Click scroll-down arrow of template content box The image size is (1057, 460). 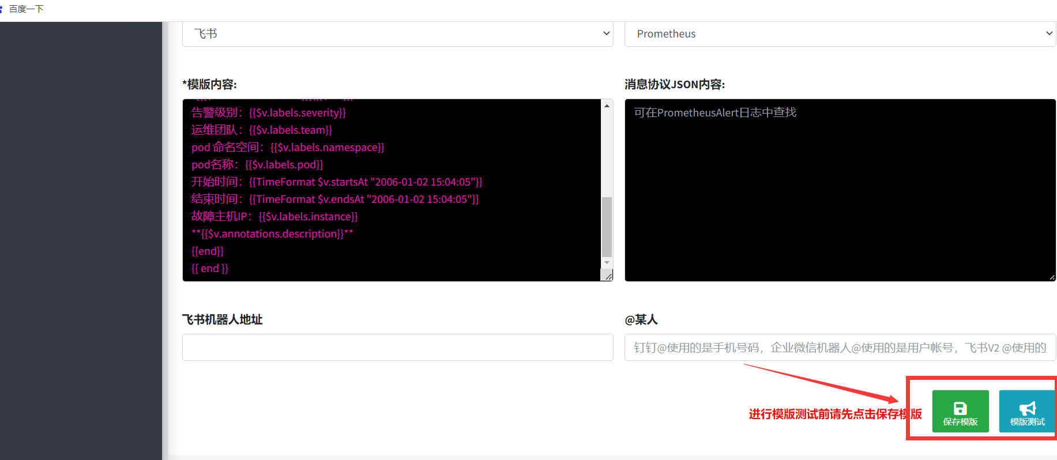pyautogui.click(x=607, y=263)
